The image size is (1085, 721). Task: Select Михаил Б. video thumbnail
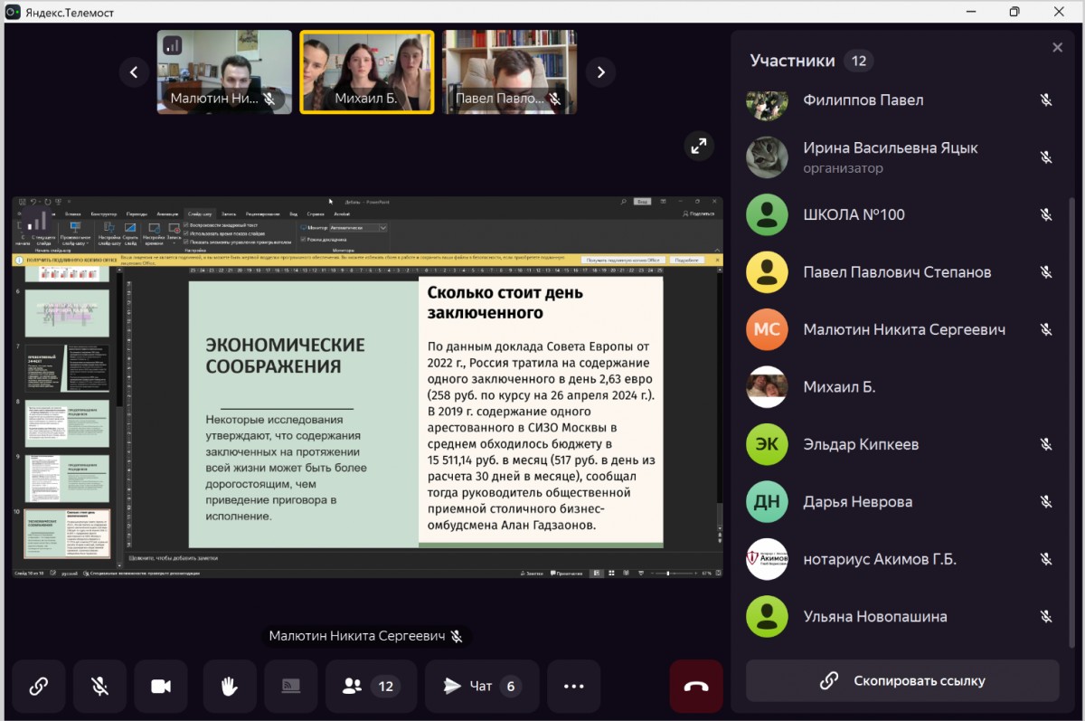pyautogui.click(x=367, y=71)
